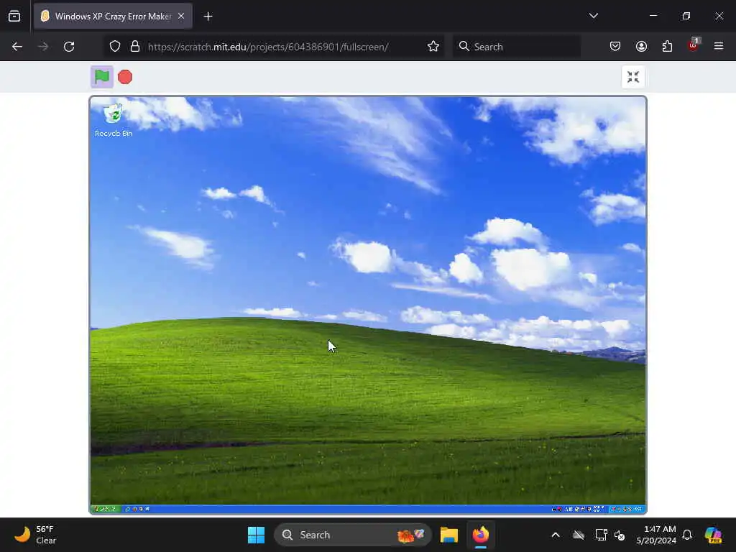Show hidden system tray icons
Viewport: 736px width, 552px height.
(x=556, y=535)
